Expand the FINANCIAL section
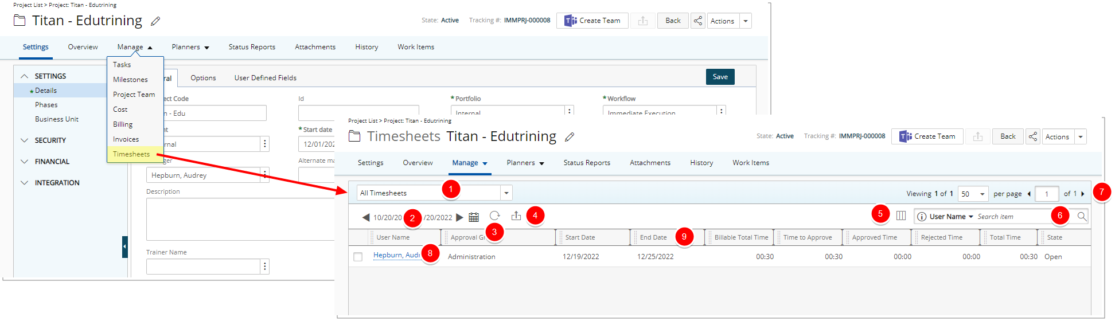This screenshot has width=1119, height=325. click(x=25, y=161)
